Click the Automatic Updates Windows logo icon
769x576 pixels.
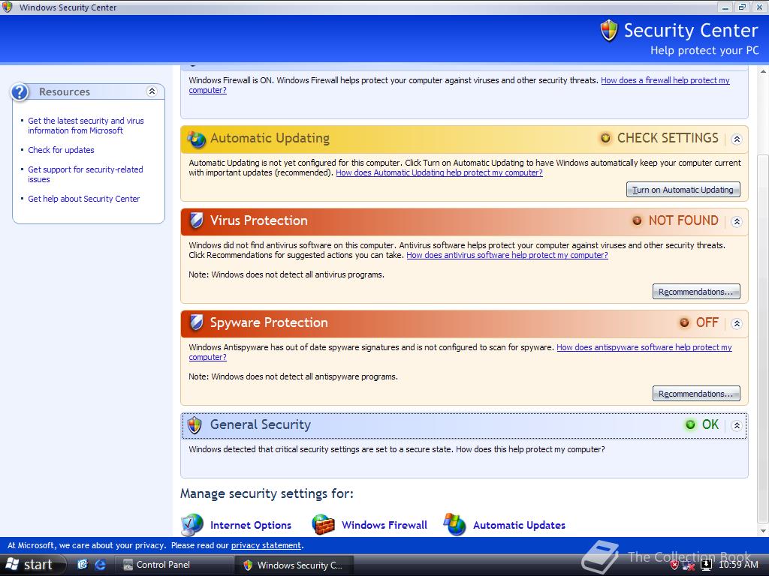point(454,524)
